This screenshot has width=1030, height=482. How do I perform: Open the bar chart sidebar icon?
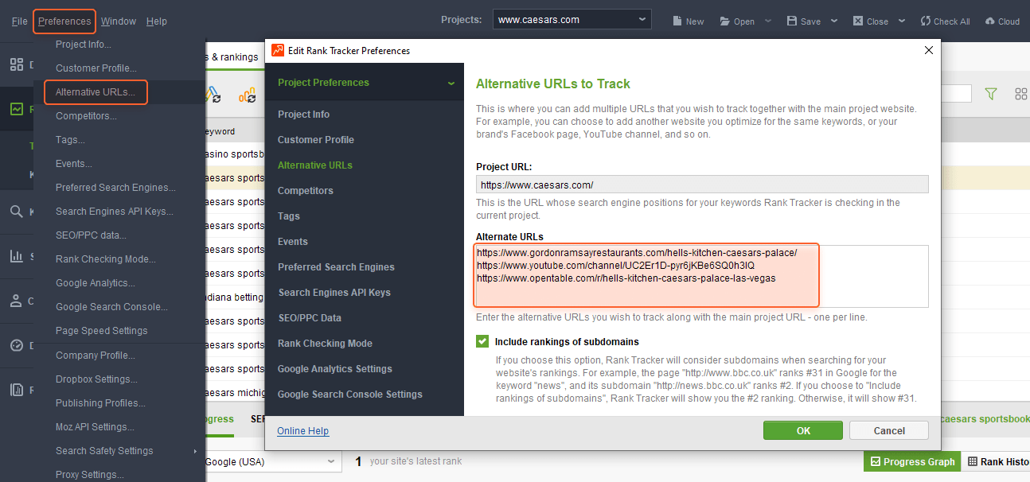(16, 256)
